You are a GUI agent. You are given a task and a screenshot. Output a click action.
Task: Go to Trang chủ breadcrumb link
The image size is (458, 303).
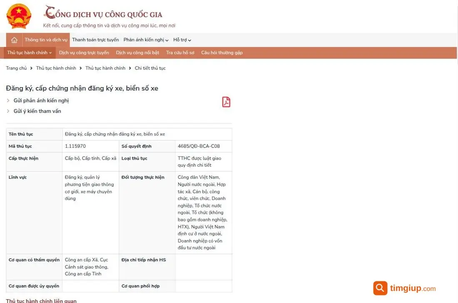[x=16, y=68]
